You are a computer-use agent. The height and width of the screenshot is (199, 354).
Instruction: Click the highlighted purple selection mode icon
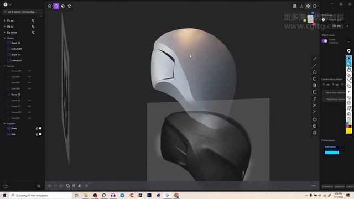click(x=56, y=6)
